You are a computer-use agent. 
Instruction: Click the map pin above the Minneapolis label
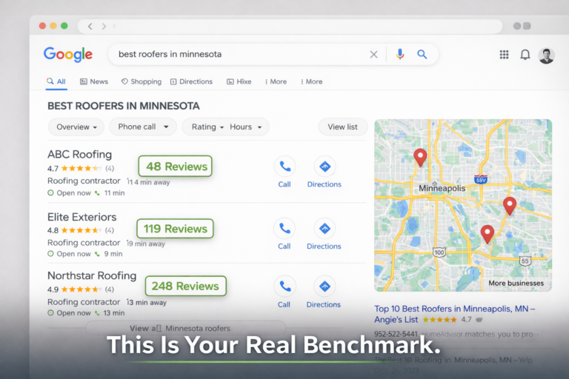tap(420, 157)
